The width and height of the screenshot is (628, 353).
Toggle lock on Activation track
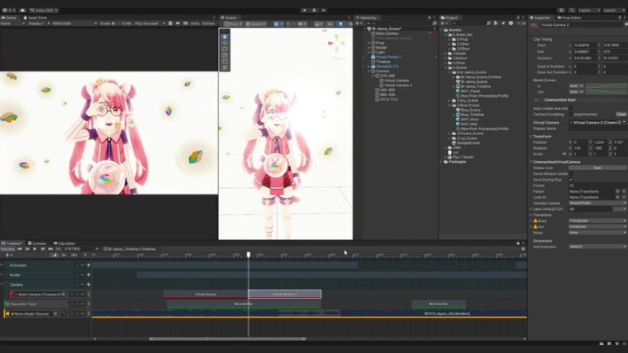coord(77,265)
